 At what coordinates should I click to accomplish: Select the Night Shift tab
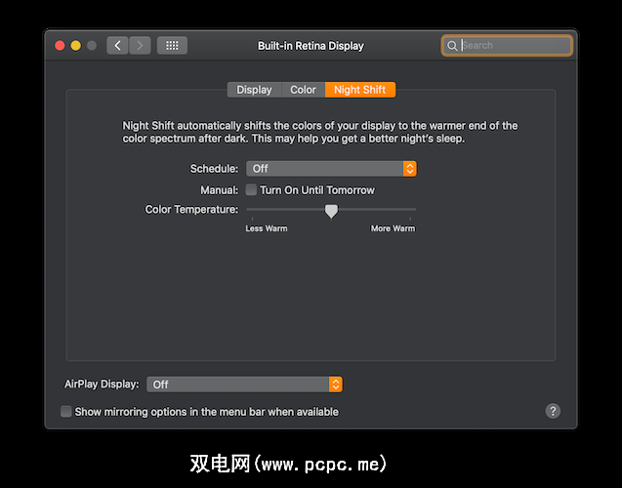click(359, 90)
